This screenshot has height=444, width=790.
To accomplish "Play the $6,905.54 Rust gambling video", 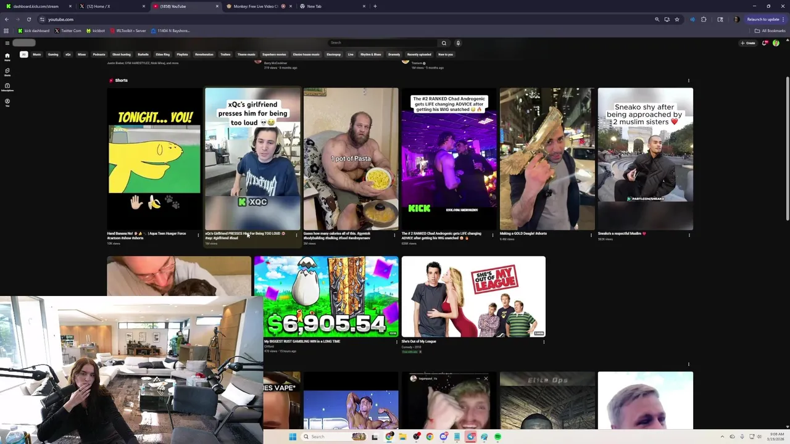I will [326, 297].
